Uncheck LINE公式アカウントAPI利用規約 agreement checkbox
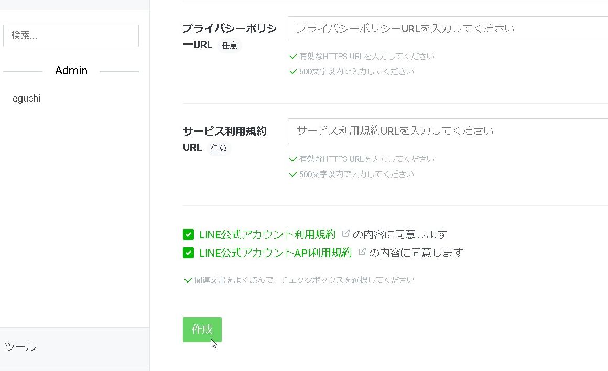The image size is (608, 371). click(188, 253)
